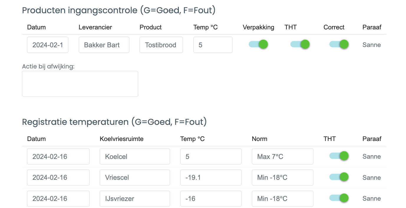Screen dimensions: 406x208
Task: Toggle THT switch in the Koelcel row
Action: coord(339,156)
